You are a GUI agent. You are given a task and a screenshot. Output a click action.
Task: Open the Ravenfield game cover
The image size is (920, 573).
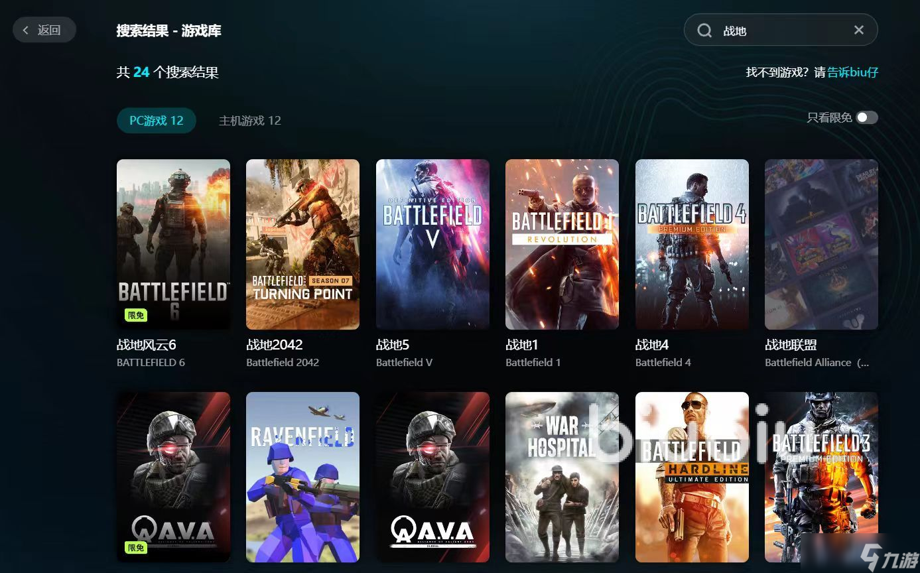pos(302,476)
